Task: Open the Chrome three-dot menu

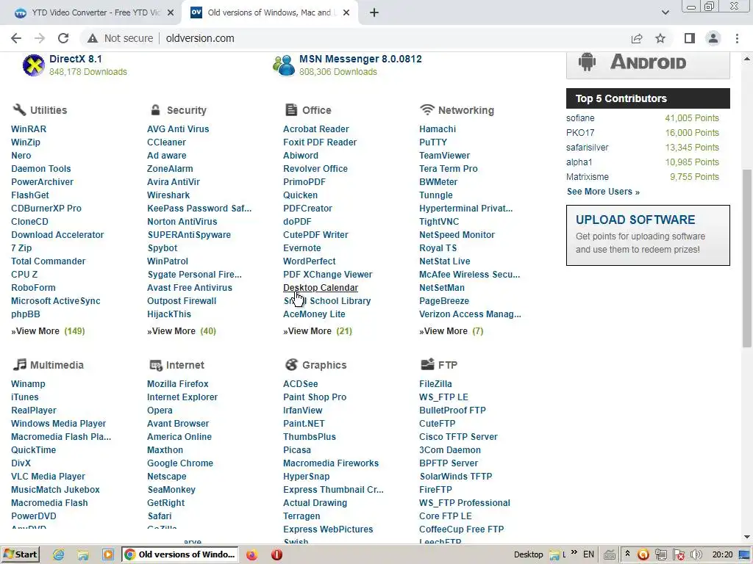Action: tap(737, 38)
